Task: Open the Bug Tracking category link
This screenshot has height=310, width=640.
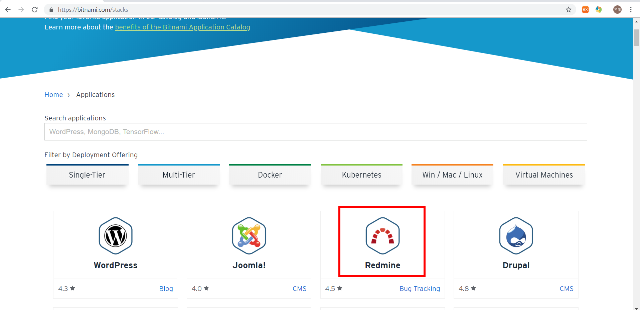Action: point(420,289)
